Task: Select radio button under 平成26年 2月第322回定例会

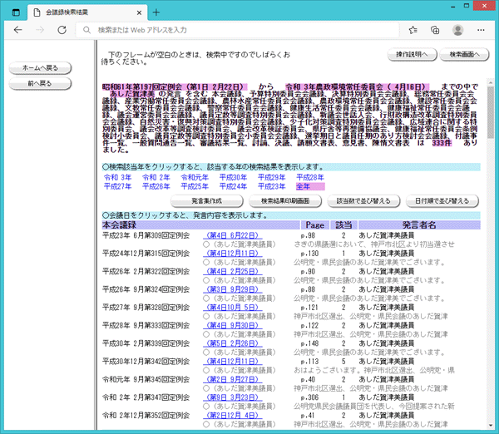Action: 206,280
